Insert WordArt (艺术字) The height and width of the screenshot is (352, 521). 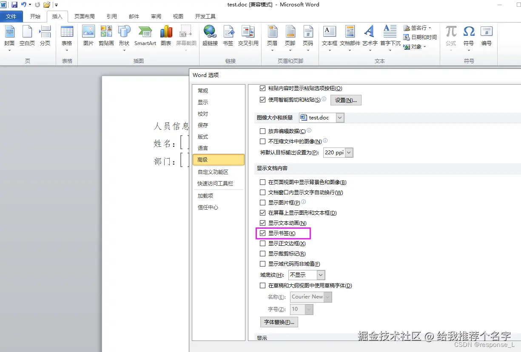[370, 38]
